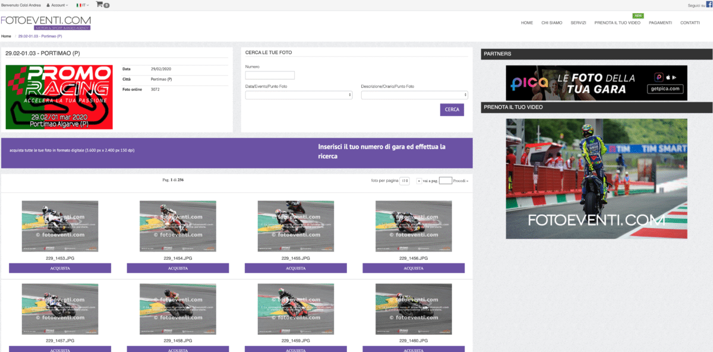The height and width of the screenshot is (352, 713).
Task: Click the Promo Racing event banner image
Action: (59, 97)
